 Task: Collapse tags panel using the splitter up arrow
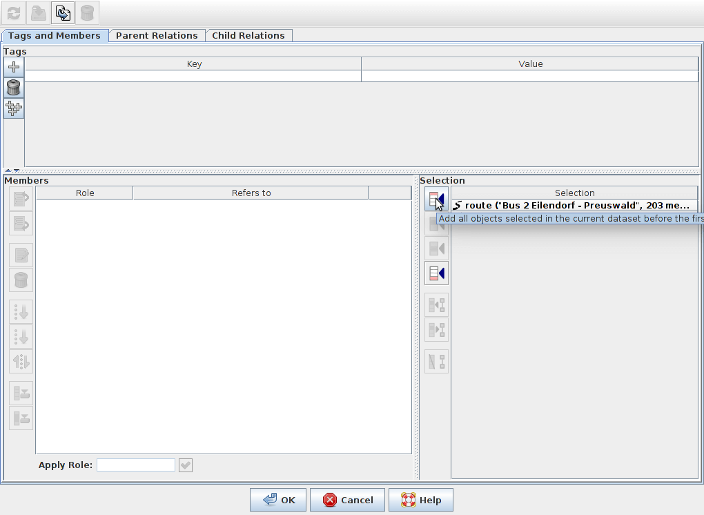click(8, 171)
